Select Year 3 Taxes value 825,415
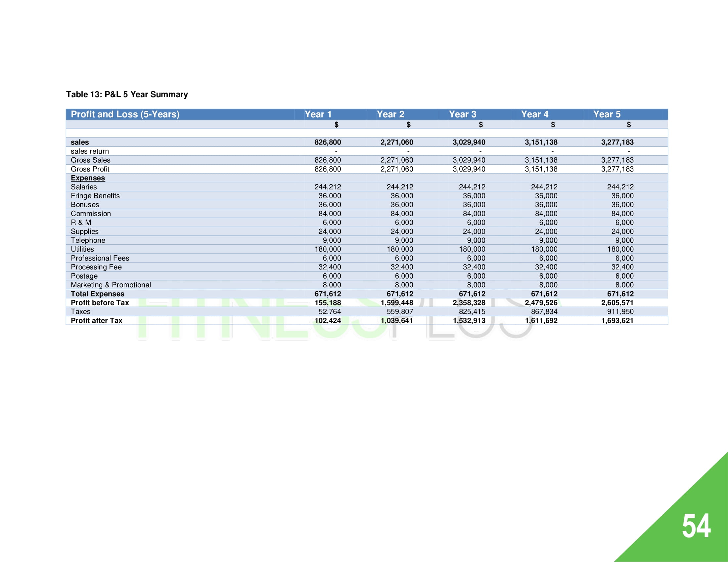The width and height of the screenshot is (728, 562). point(472,311)
